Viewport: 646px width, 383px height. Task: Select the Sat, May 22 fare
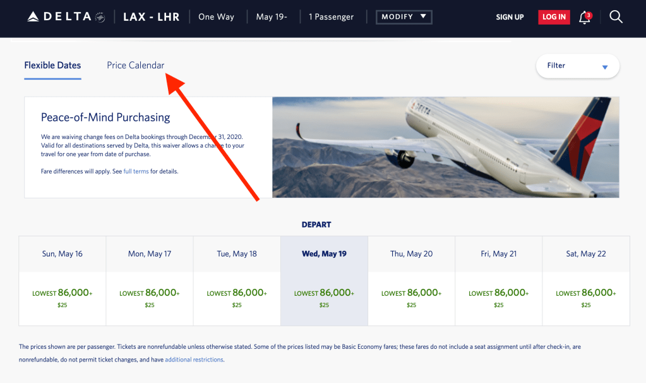pyautogui.click(x=586, y=298)
